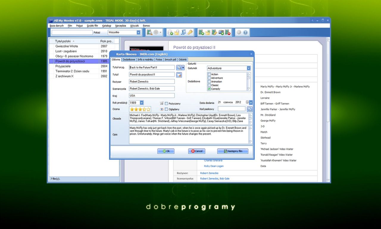Viewport: 381px width, 229px height.
Task: Switch to the Odcinki tab
Action: [x=183, y=60]
